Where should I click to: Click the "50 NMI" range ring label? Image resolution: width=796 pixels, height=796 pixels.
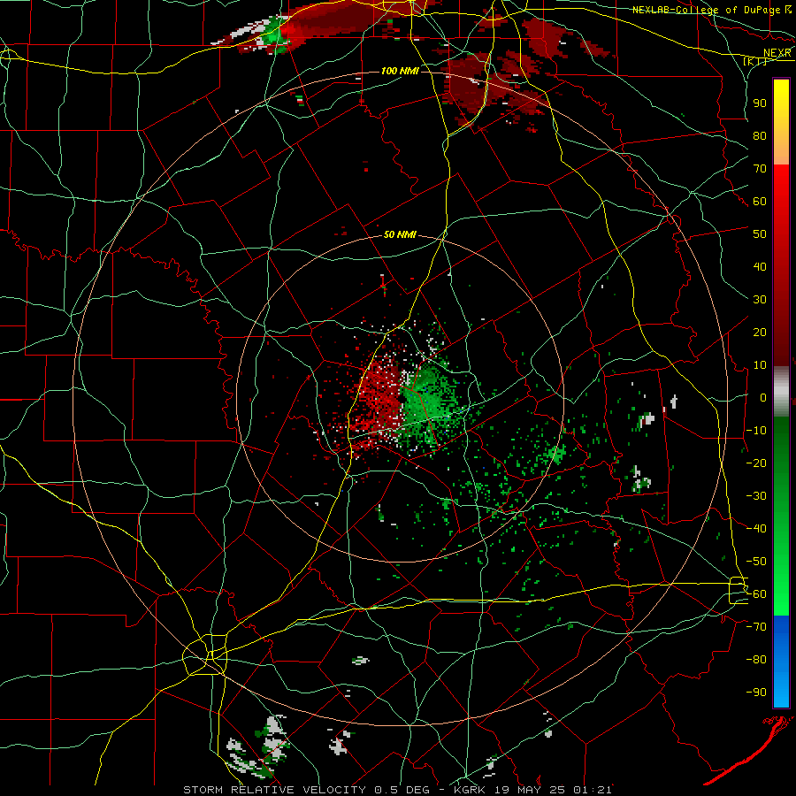400,234
